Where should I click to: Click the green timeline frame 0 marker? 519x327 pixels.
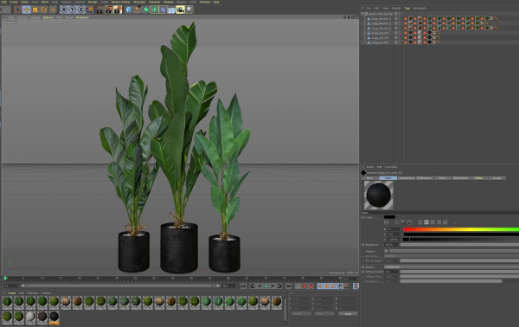coord(5,279)
